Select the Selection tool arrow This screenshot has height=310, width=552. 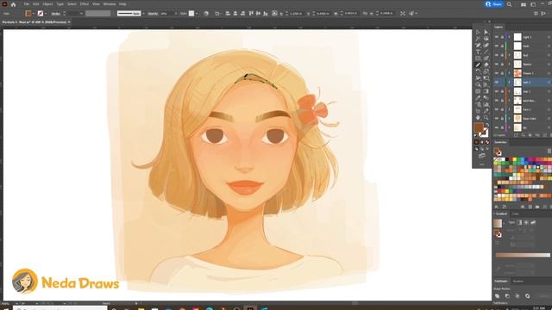[478, 32]
